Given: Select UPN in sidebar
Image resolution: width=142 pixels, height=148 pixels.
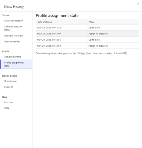Looking at the screenshot, I should point(7,108).
